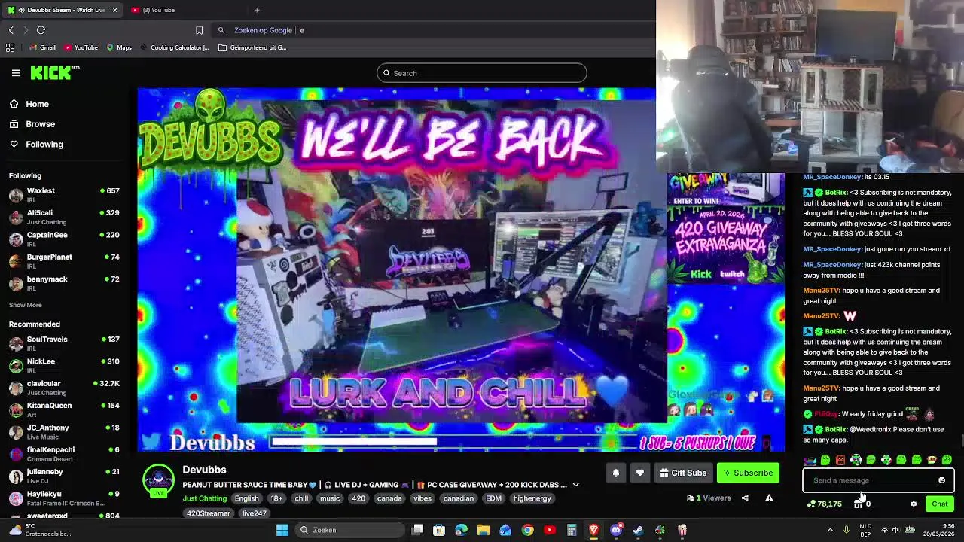Expand the stream title chevron
Image resolution: width=964 pixels, height=542 pixels.
point(575,485)
